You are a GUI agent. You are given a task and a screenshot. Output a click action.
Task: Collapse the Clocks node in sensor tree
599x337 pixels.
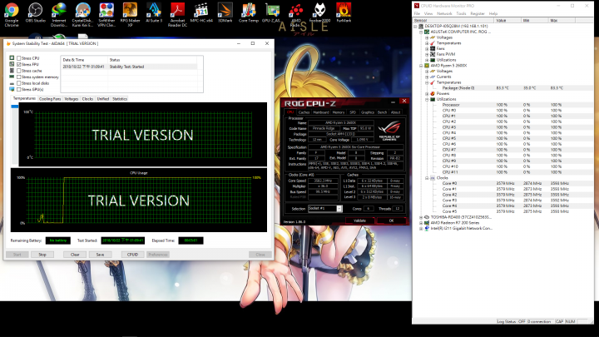(427, 178)
